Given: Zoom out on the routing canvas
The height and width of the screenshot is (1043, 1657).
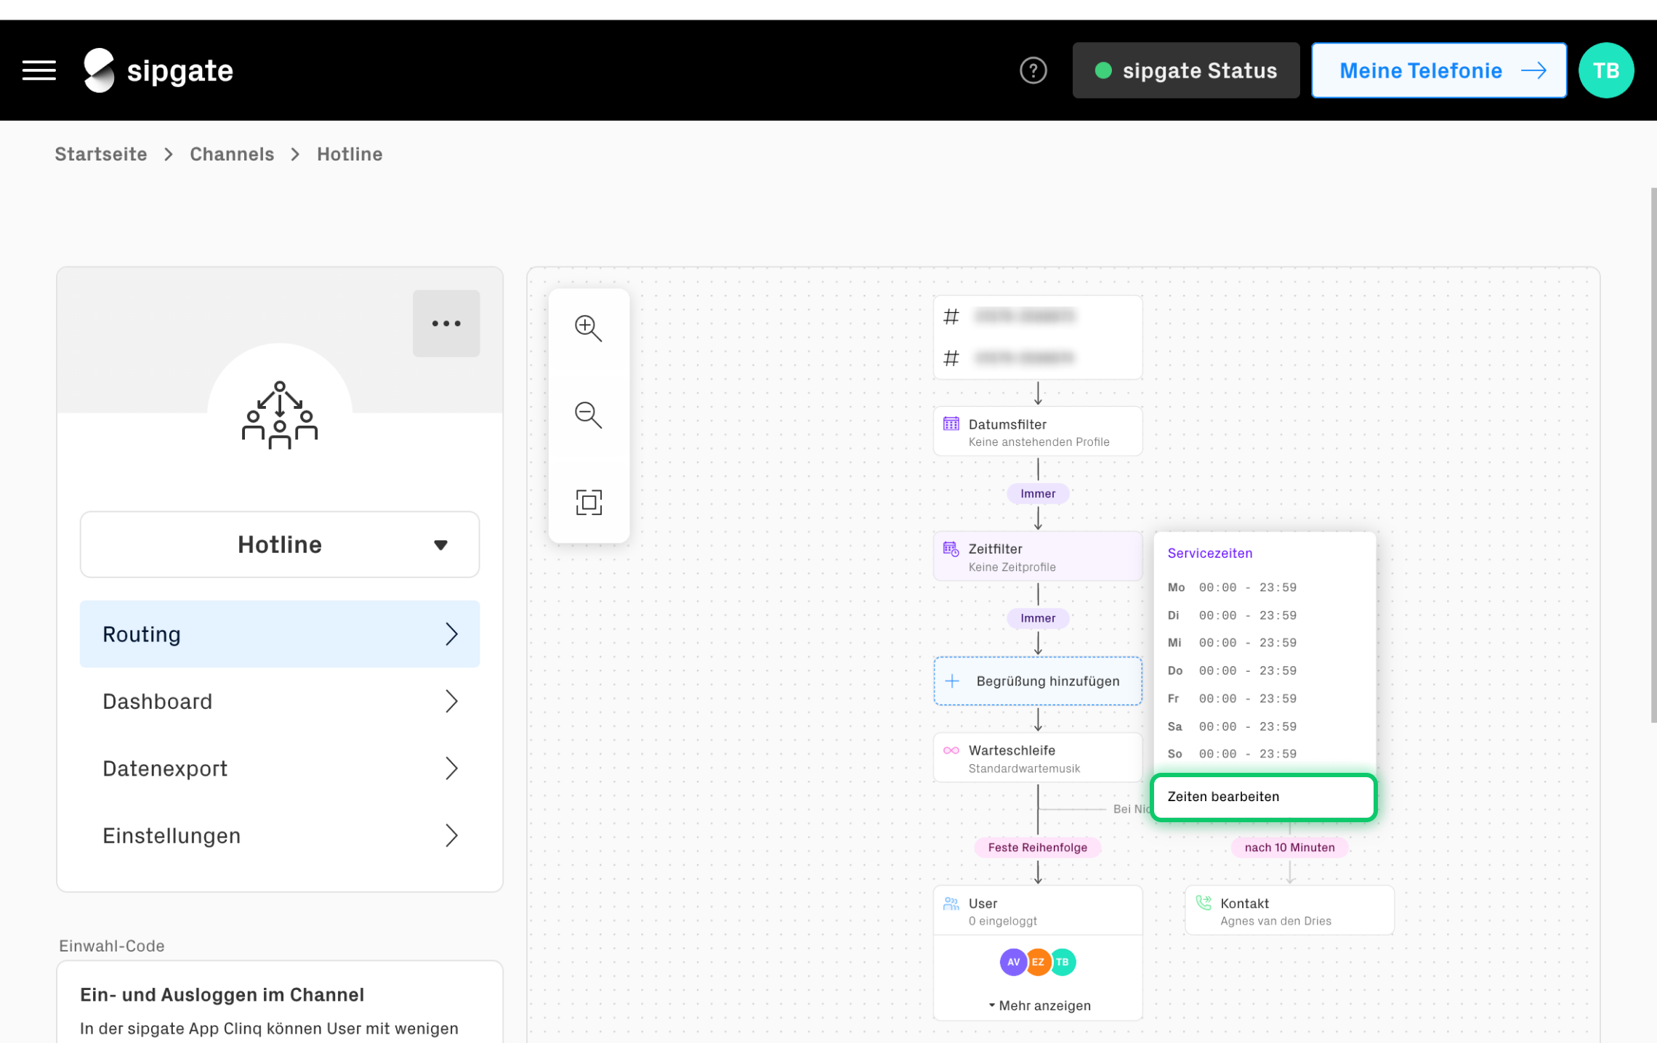Looking at the screenshot, I should [589, 415].
